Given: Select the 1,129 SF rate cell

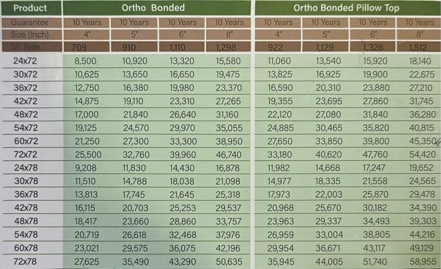Looking at the screenshot, I should tap(324, 48).
